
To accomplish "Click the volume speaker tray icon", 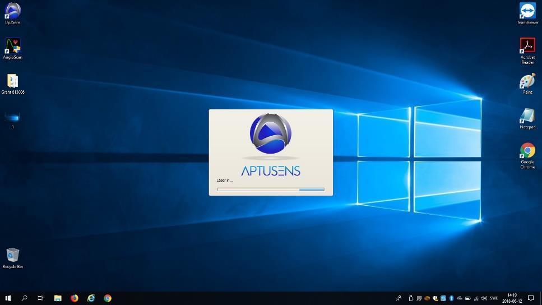I will [x=484, y=298].
